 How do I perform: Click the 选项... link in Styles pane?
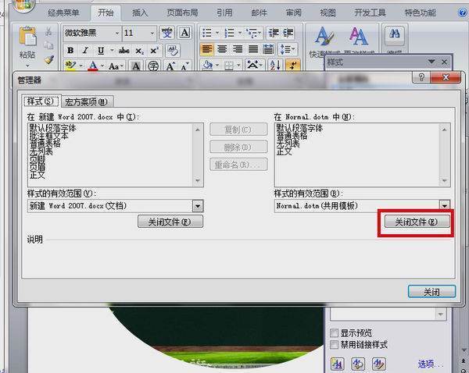[x=431, y=364]
